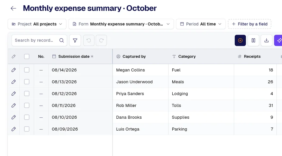Select the 08/11/2026 row checkbox
The height and width of the screenshot is (156, 282).
coord(27,105)
